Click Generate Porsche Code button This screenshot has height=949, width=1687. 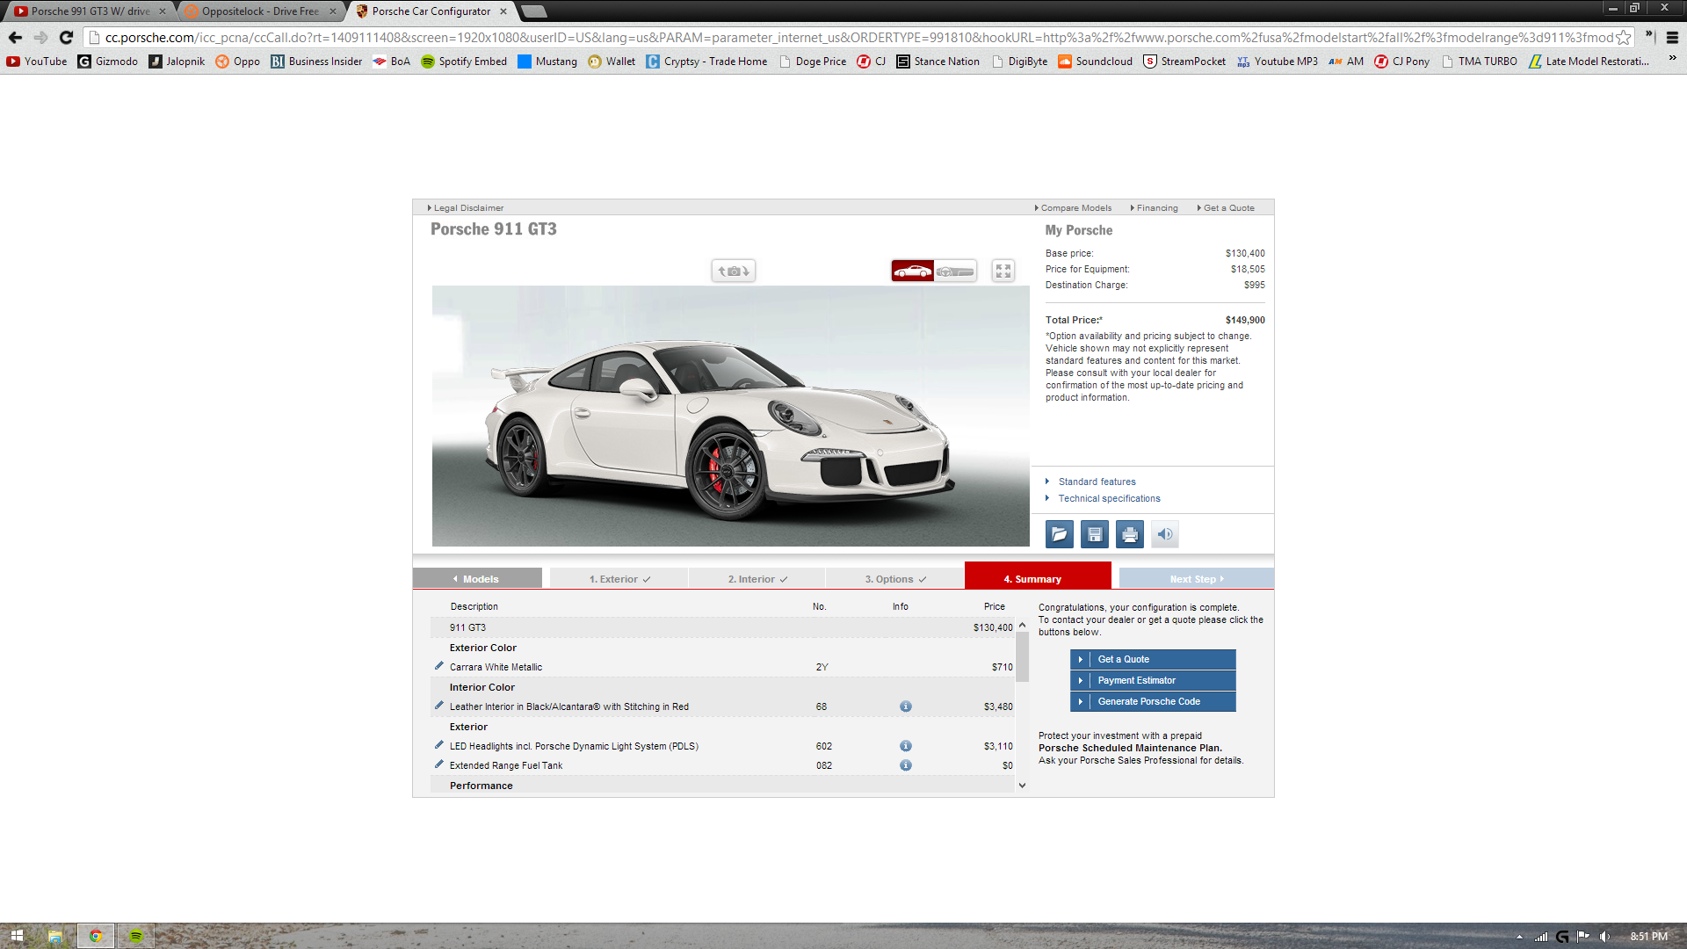1153,701
